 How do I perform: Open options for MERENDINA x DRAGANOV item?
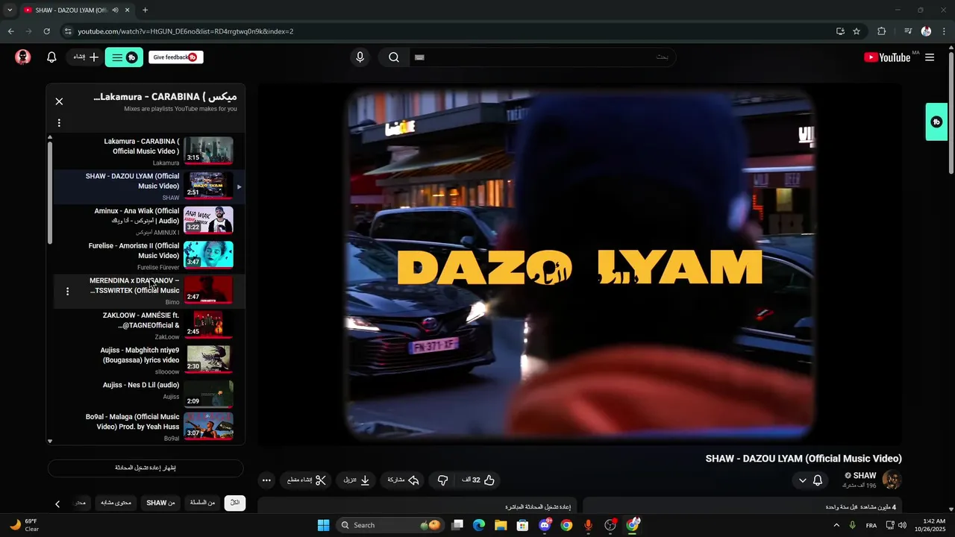tap(68, 291)
